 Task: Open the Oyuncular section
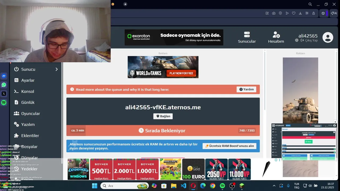36,114
